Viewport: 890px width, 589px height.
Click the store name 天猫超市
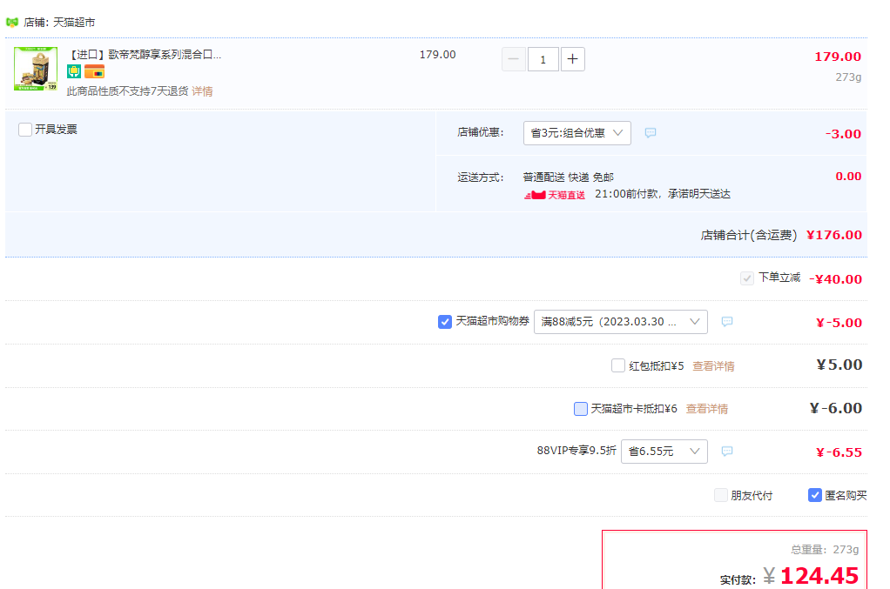(x=74, y=22)
